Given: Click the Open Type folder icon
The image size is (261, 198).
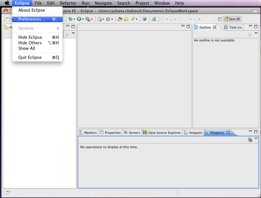Looking at the screenshot, I should click(120, 19).
